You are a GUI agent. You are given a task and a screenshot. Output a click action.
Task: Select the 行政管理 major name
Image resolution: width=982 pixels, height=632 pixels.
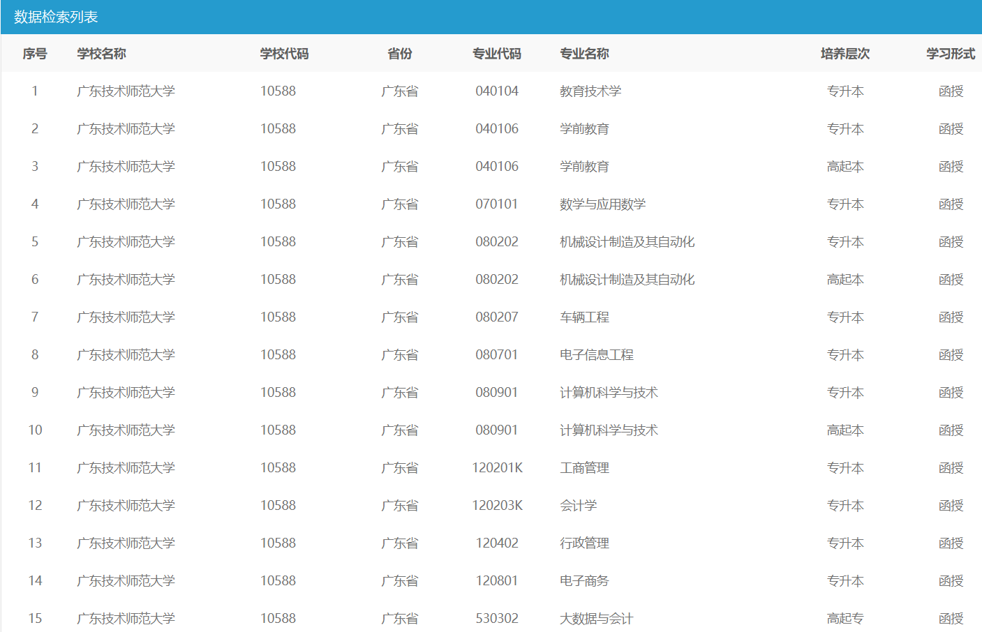coord(585,543)
